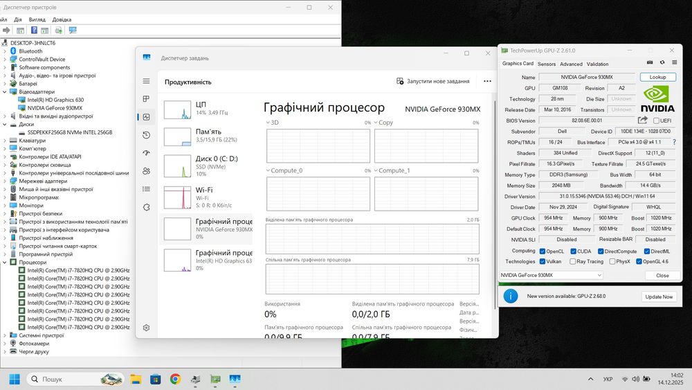Click the BIOS export share icon in GPU-Z
Image resolution: width=692 pixels, height=390 pixels.
[x=643, y=120]
